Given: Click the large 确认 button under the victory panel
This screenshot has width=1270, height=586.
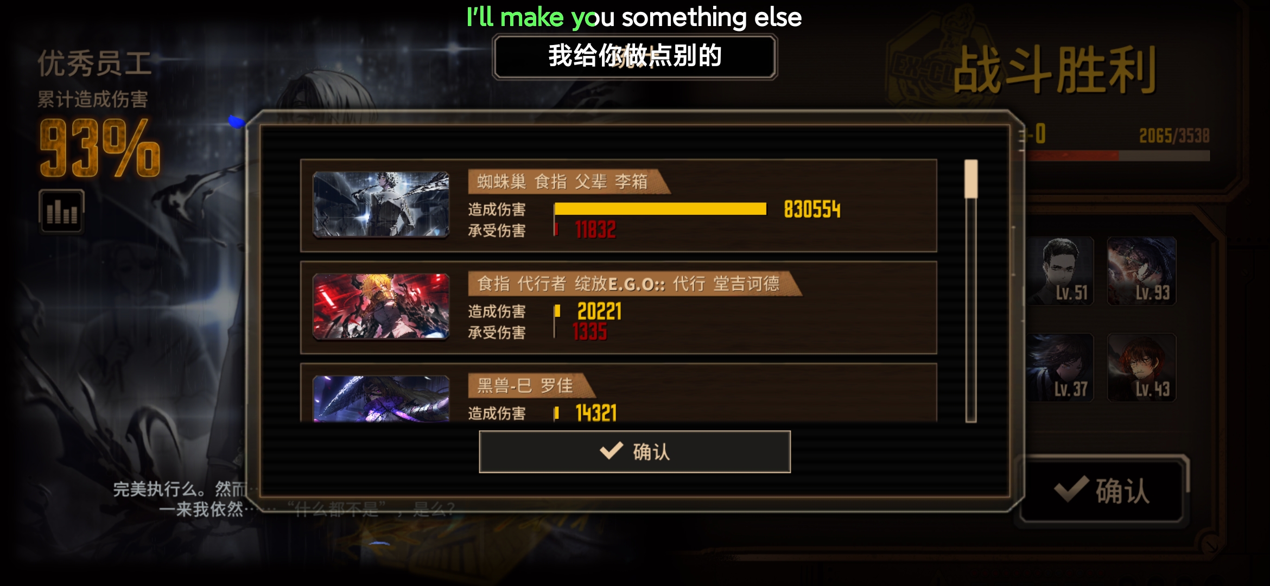Looking at the screenshot, I should [1102, 490].
